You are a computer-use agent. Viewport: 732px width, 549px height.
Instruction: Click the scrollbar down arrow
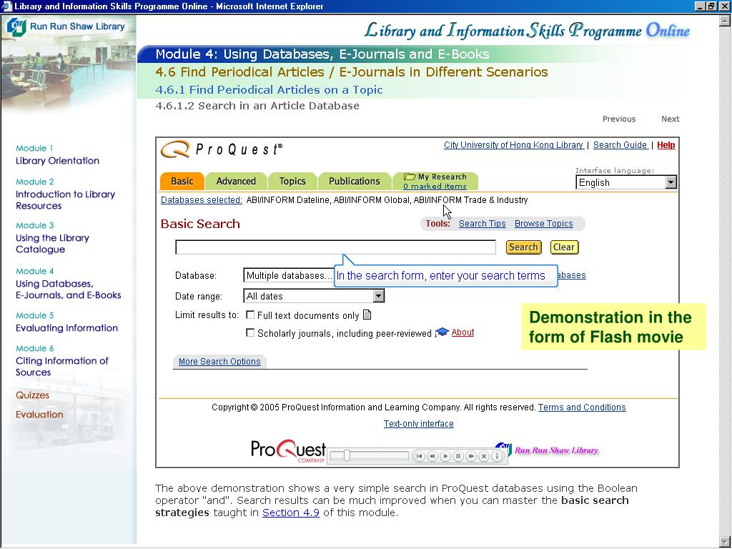(726, 542)
